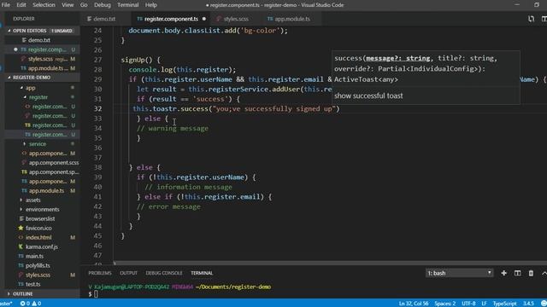Image resolution: width=547 pixels, height=307 pixels.
Task: Open the Go menu
Action: 84,5
